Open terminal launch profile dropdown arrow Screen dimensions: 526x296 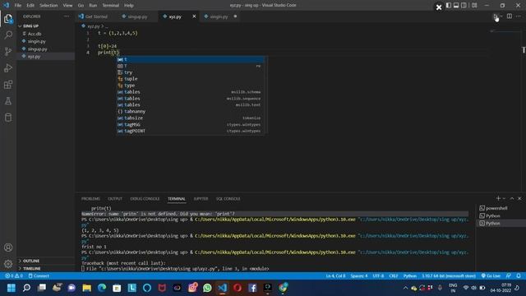(504, 198)
